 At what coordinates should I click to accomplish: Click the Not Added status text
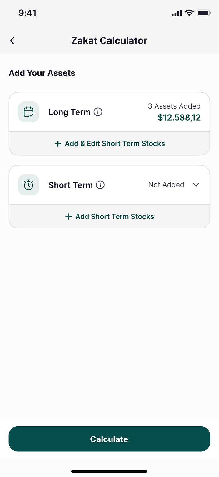click(x=166, y=185)
